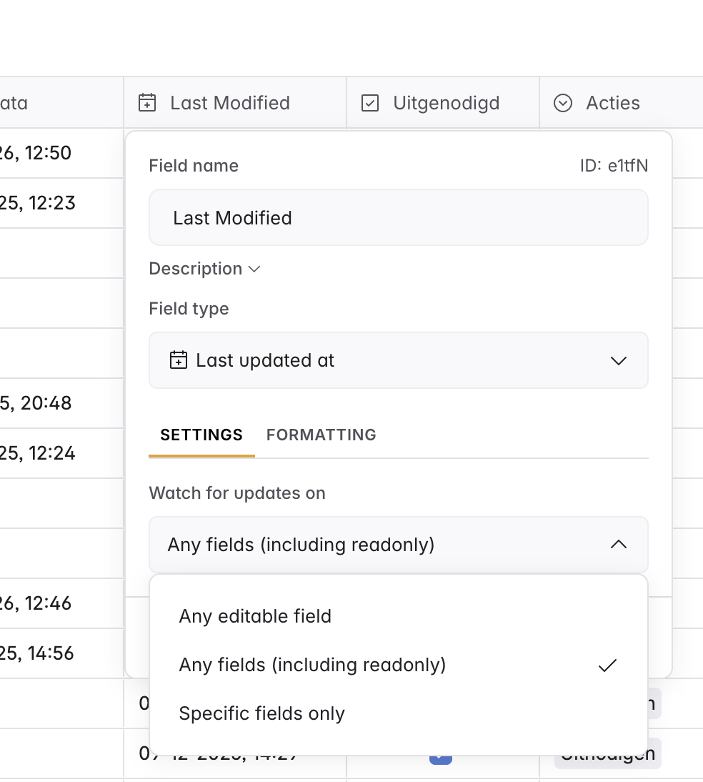
Task: Click calendar icon in Field type selector
Action: tap(178, 360)
